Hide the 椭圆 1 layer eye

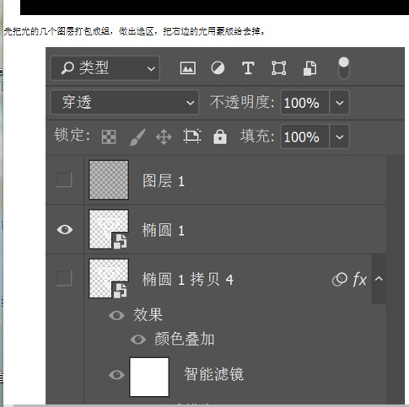coord(65,229)
